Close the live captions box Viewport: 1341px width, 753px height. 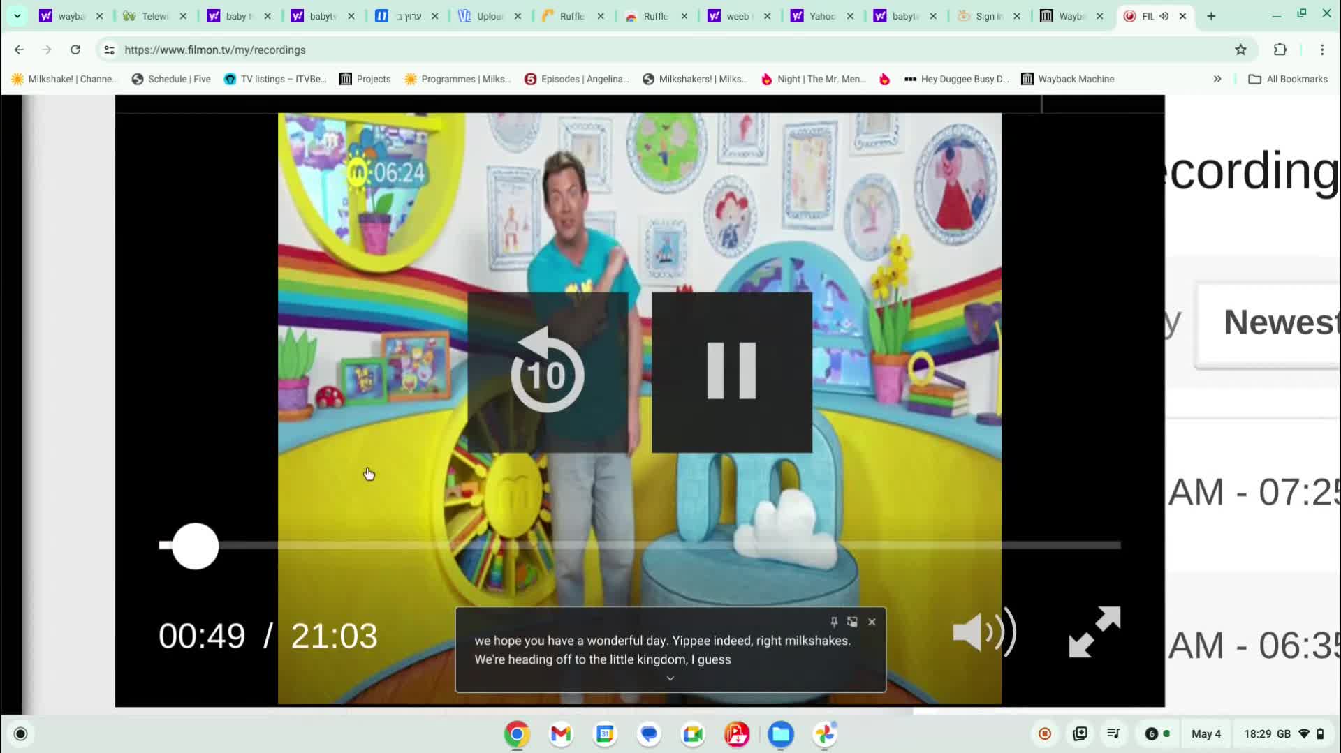point(871,621)
